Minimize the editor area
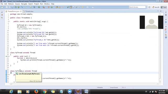This screenshot has width=168, height=94. pos(158,11)
